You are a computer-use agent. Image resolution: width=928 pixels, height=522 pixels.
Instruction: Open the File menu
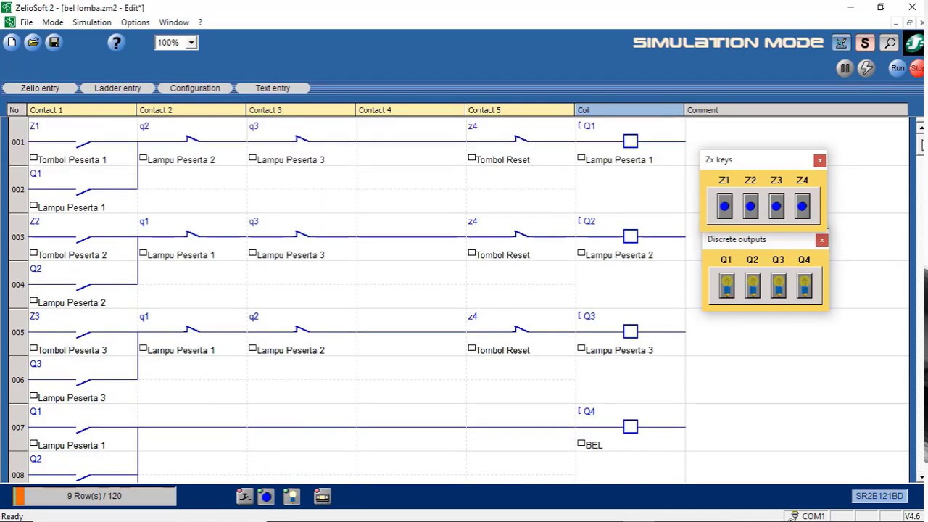tap(26, 22)
